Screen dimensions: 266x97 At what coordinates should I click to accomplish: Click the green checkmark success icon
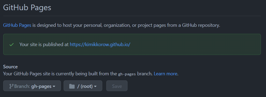pyautogui.click(x=12, y=44)
